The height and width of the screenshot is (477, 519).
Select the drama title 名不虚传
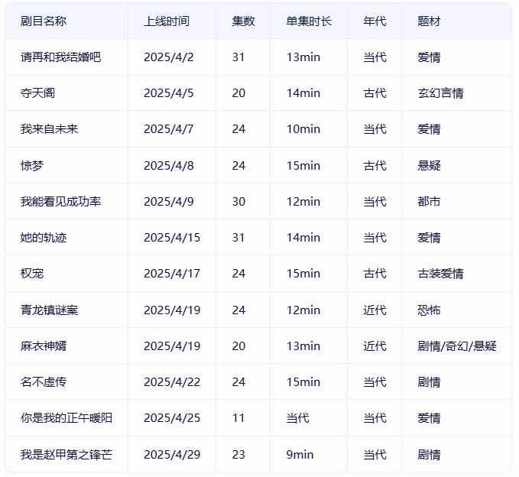click(44, 382)
